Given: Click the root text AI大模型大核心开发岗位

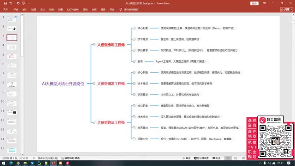Looking at the screenshot, I should pos(63,83).
